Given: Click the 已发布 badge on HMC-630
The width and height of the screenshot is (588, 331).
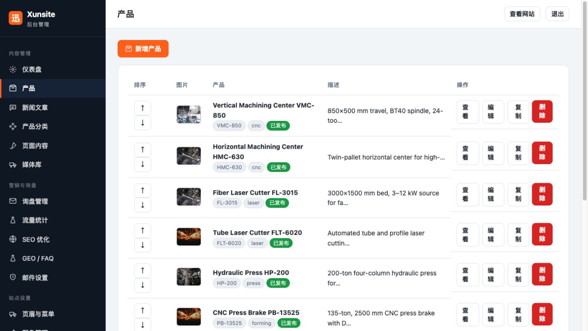Looking at the screenshot, I should tap(278, 167).
